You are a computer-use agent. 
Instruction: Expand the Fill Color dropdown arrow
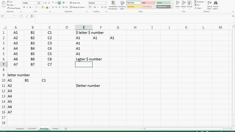click(44, 7)
